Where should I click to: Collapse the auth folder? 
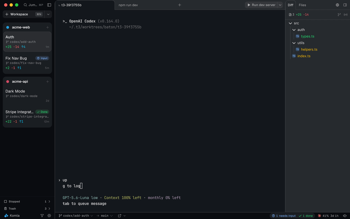(294, 30)
